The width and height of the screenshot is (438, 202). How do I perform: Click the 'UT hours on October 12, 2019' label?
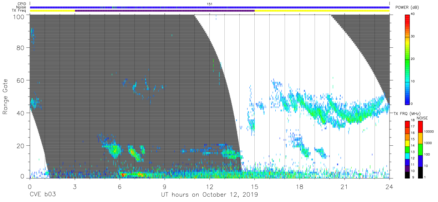tap(209, 195)
